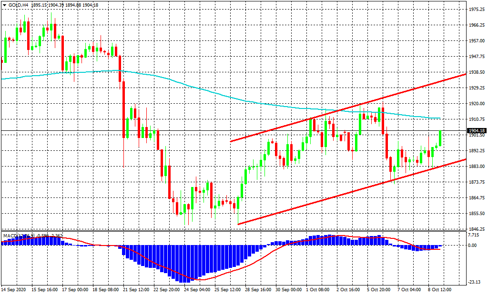
Task: Click the 30 Sep 00:00 time label
Action: pos(288,289)
